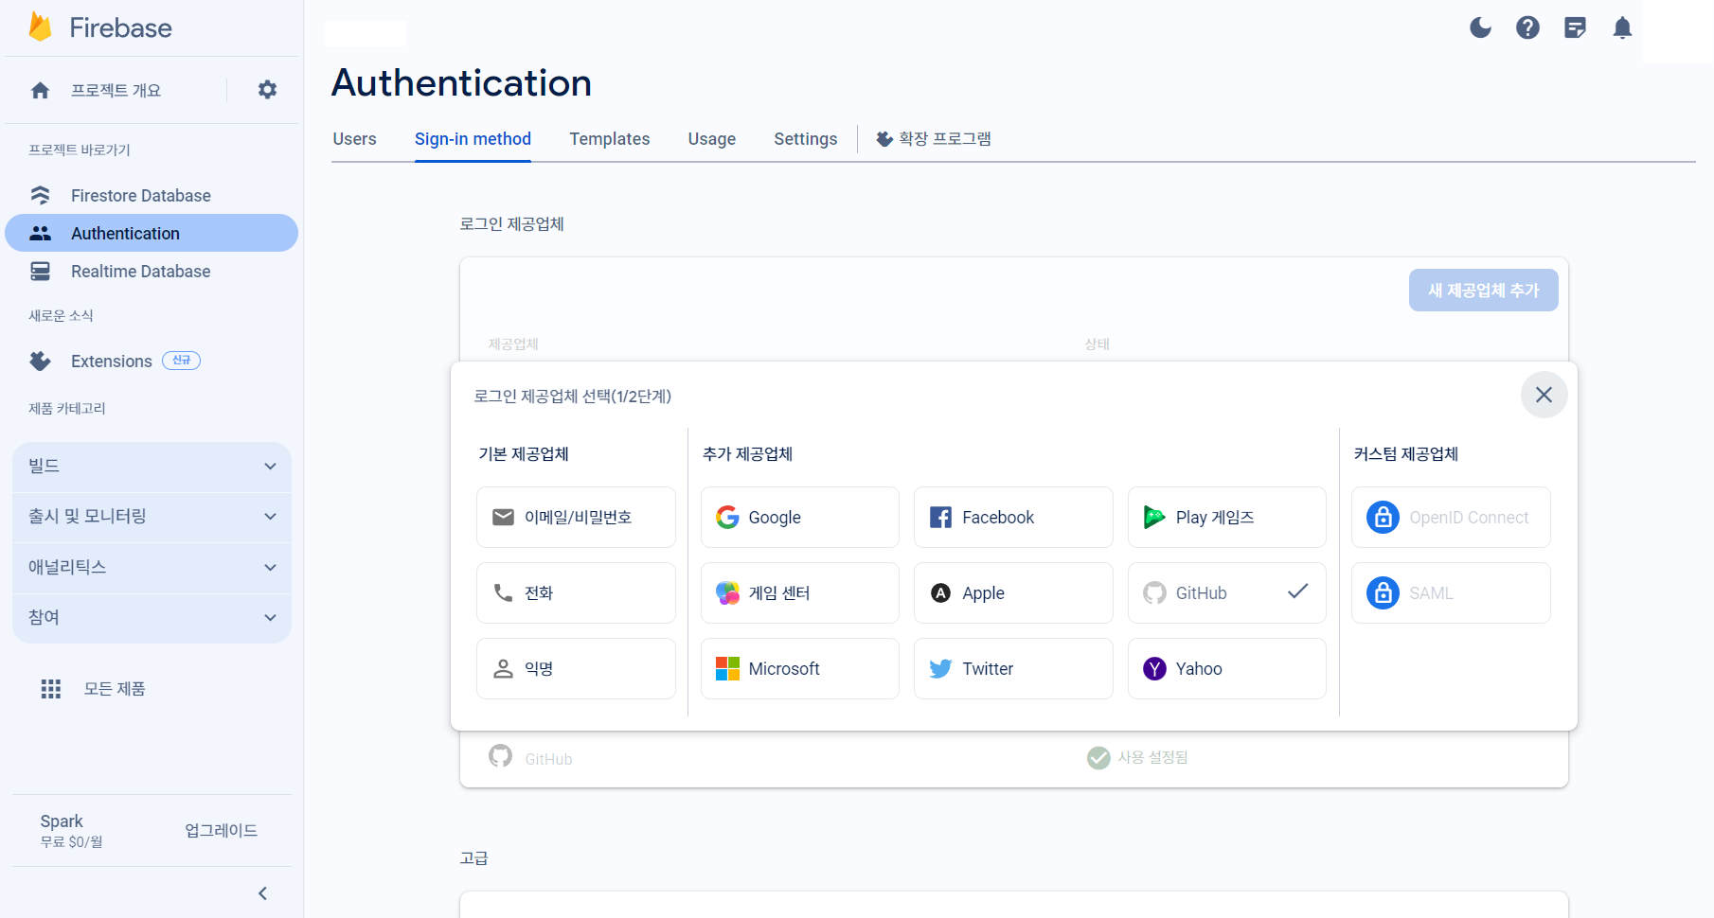Open notifications bell icon
Screen dimensions: 1714x918
[1622, 27]
